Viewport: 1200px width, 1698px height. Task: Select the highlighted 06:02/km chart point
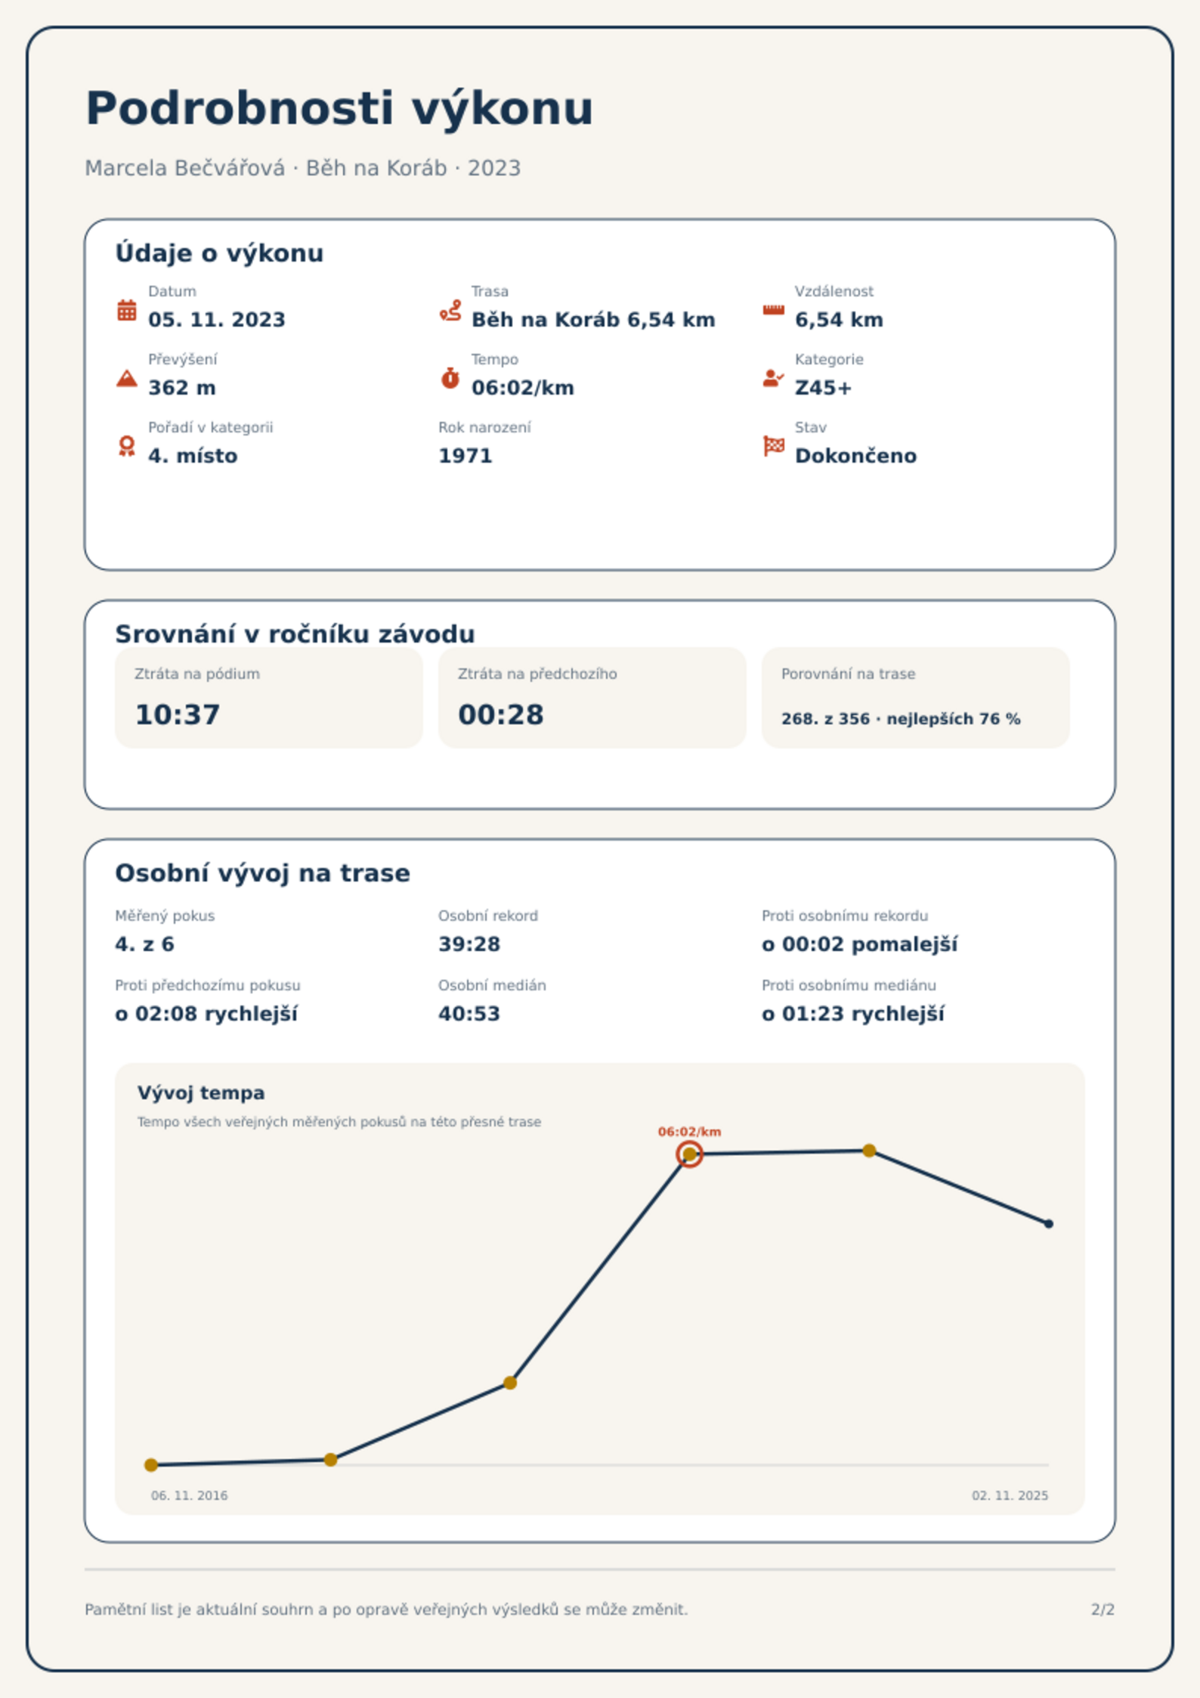click(689, 1154)
